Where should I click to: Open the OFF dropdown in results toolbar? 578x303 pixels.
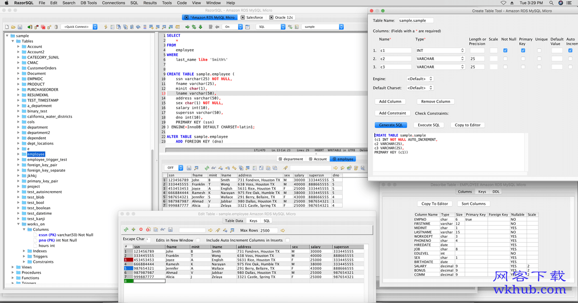(174, 168)
